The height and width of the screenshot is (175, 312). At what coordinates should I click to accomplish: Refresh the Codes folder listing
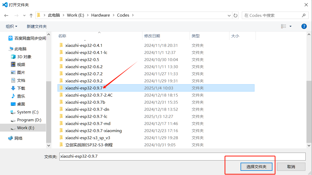point(236,16)
